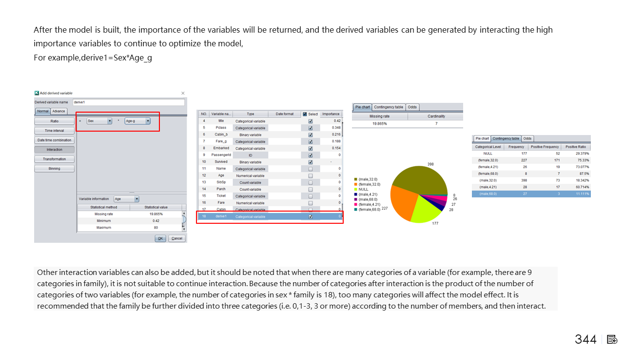Screen dimensions: 624x351
Task: Open Contingency table tab above the pie chart
Action: click(x=388, y=107)
